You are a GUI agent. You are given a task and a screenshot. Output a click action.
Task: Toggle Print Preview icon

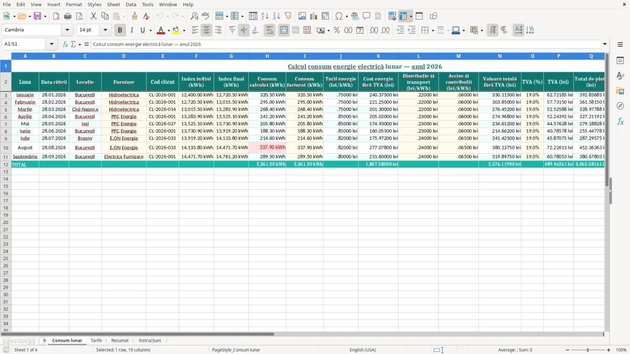[79, 16]
